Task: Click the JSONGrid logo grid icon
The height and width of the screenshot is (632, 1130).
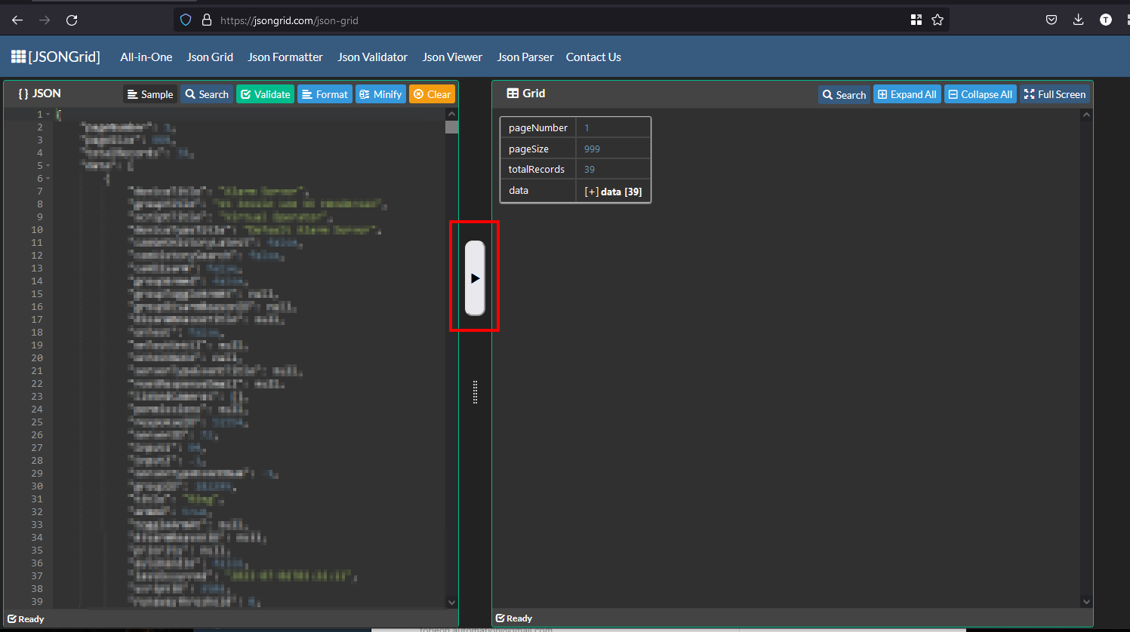Action: [x=17, y=57]
